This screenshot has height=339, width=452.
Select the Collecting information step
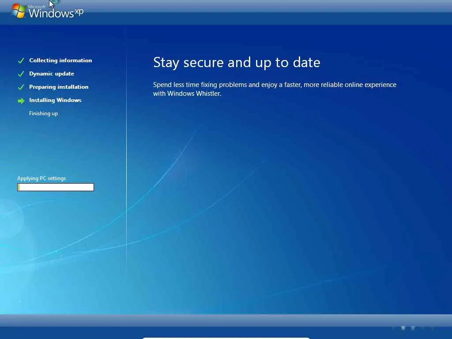click(x=60, y=60)
